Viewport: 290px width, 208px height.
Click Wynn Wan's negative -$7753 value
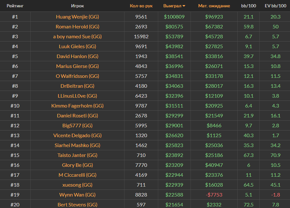click(x=214, y=195)
